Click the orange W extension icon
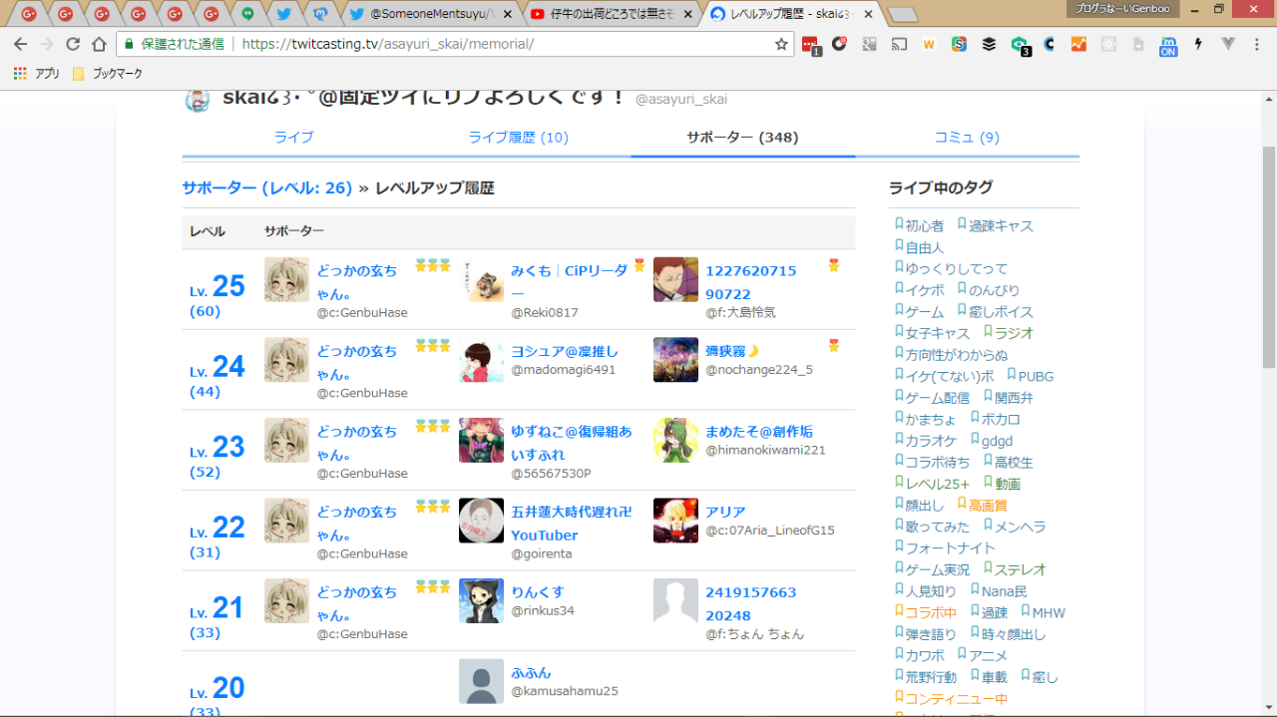 point(929,44)
